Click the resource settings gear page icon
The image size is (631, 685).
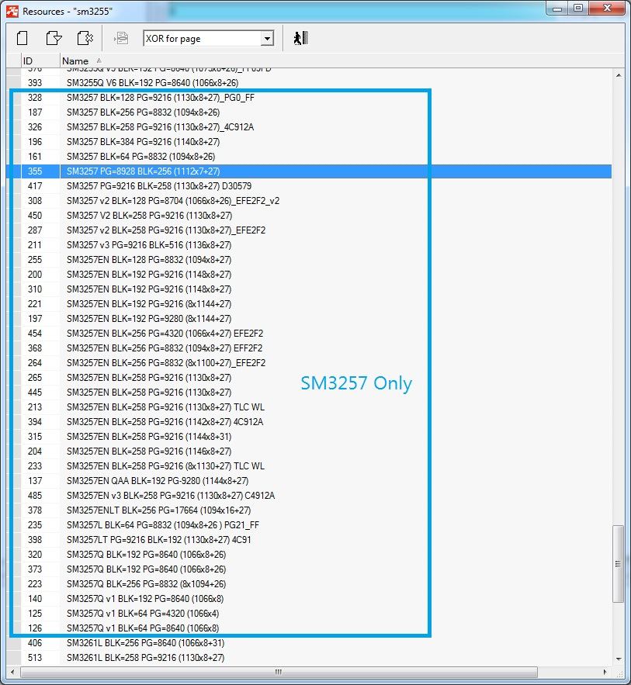[85, 39]
